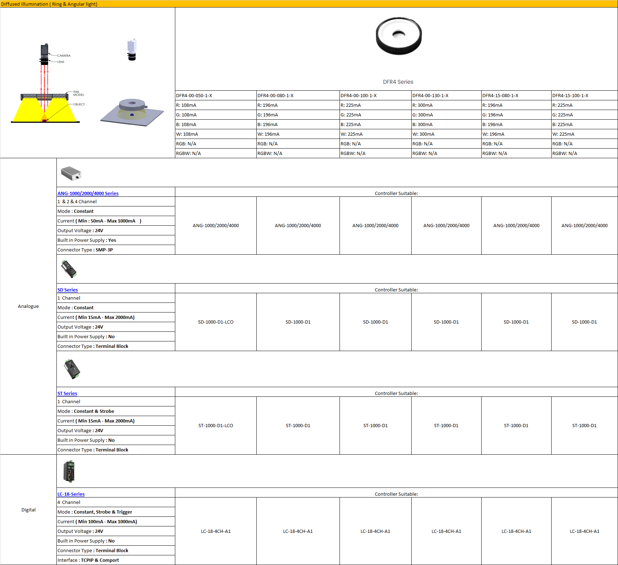The image size is (618, 565).
Task: Select ANG-1000/2000/4000 under DFR4-00-050-1-X
Action: point(216,225)
